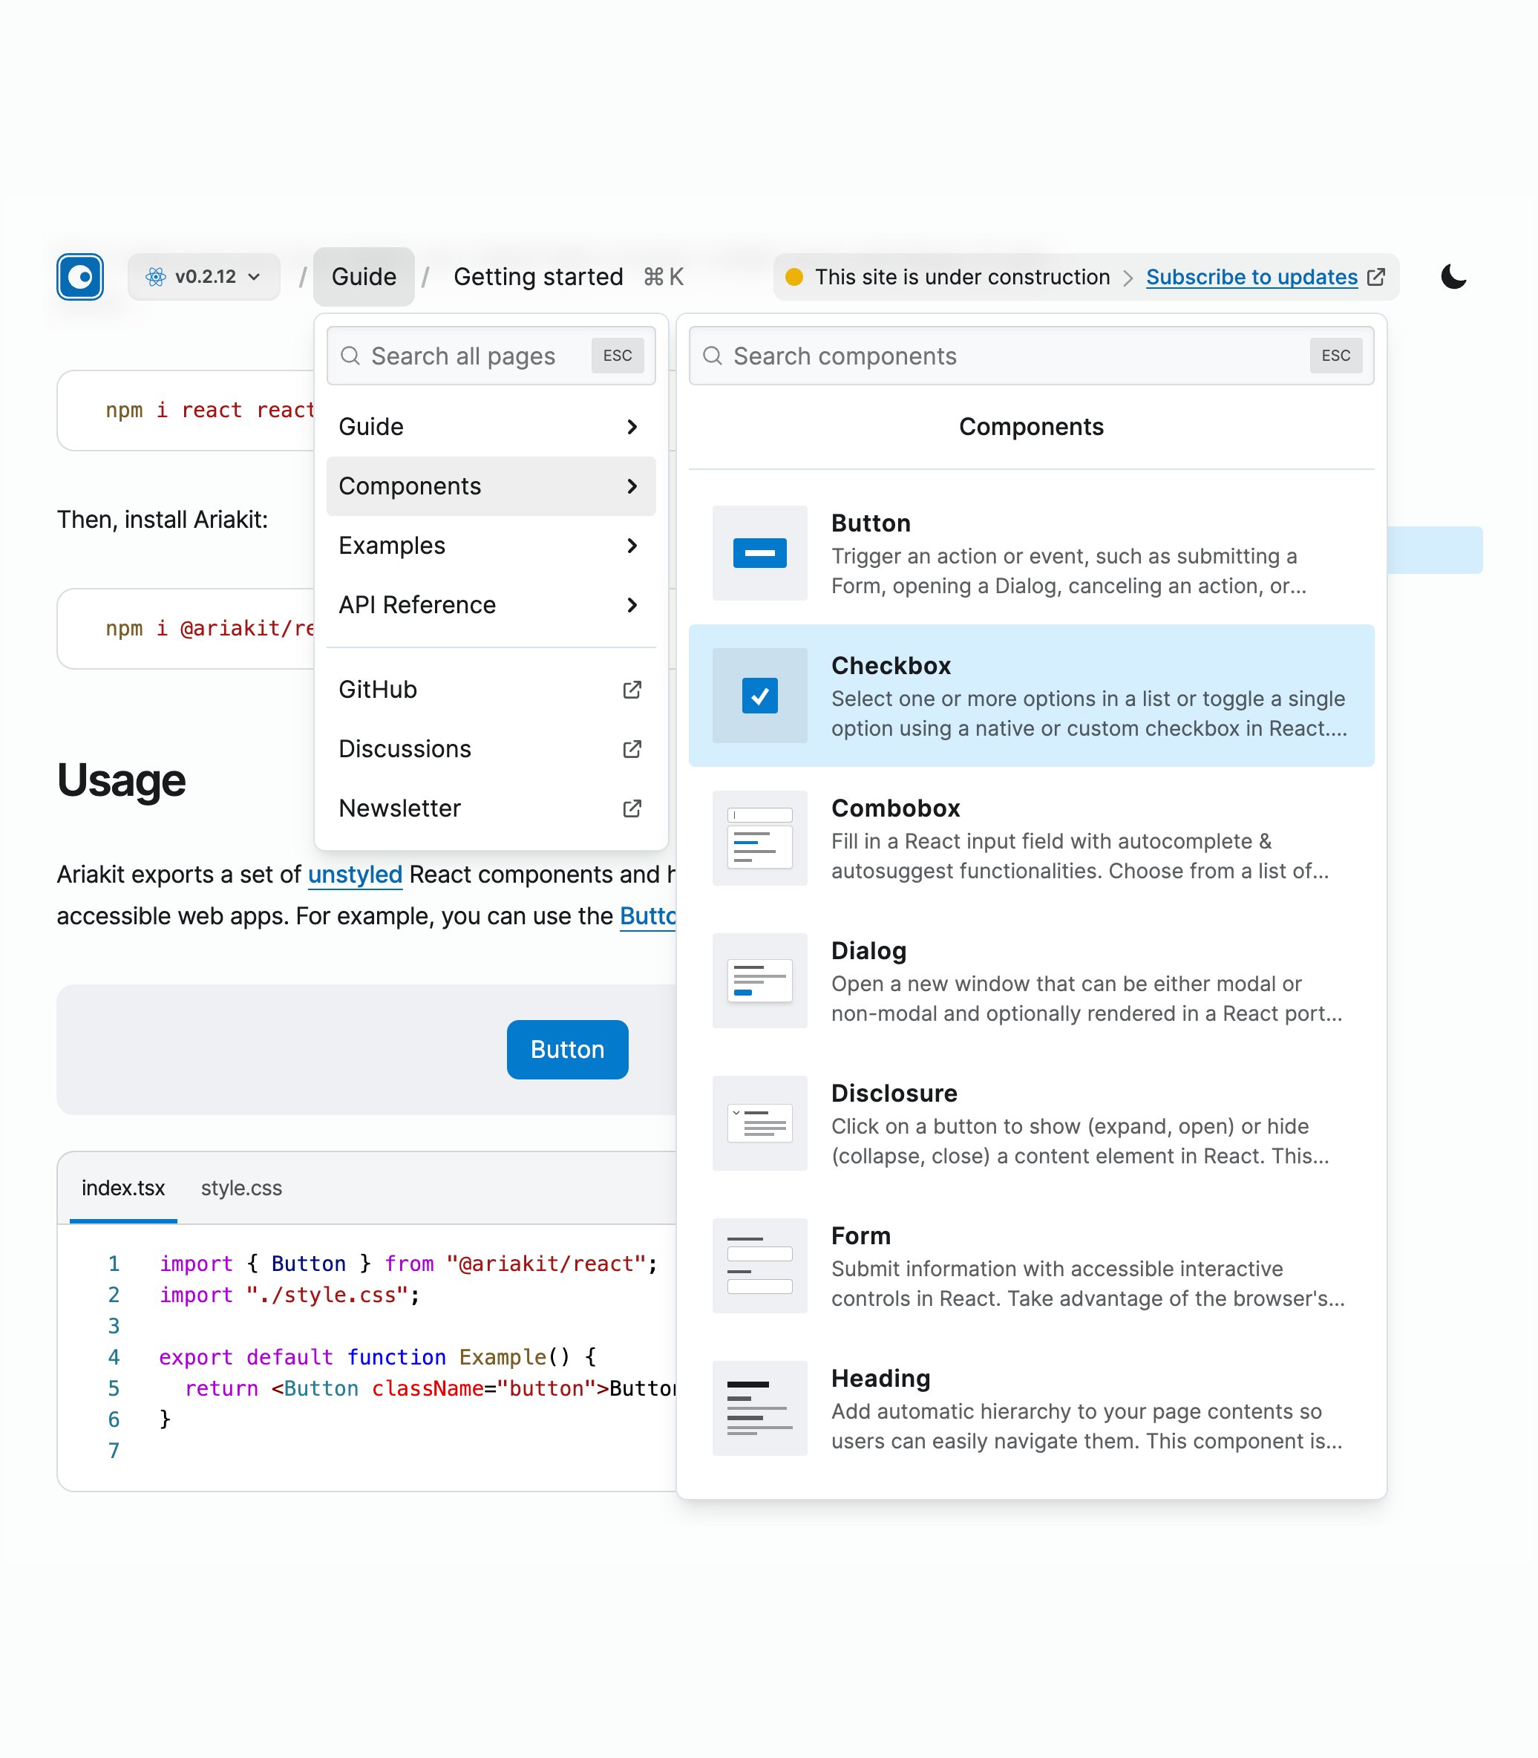
Task: Follow the unstyled link
Action: [x=355, y=874]
